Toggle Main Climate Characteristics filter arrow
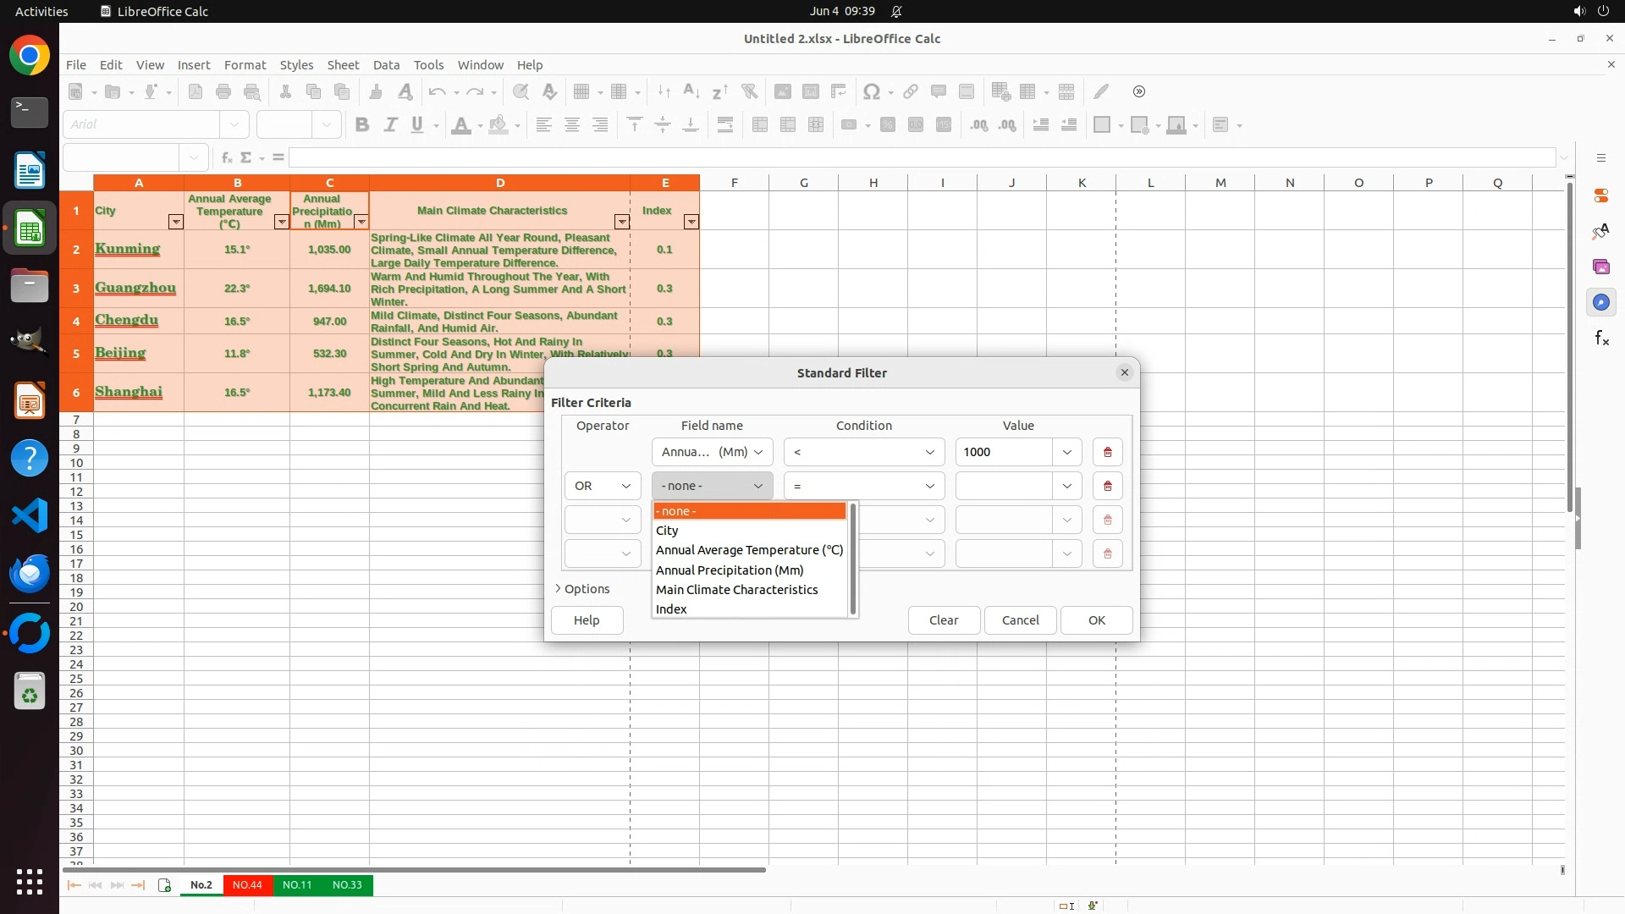 pos(621,222)
